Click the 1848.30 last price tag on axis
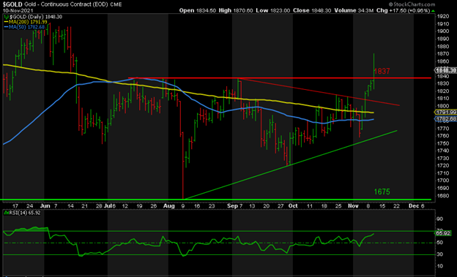Viewport: 457px width, 277px height. tap(445, 70)
